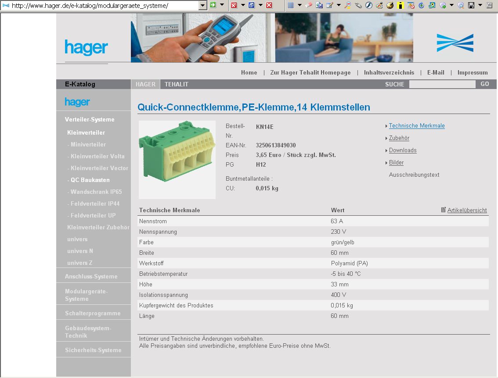
Task: Click the blue circular refresh icon
Action: coord(422,5)
